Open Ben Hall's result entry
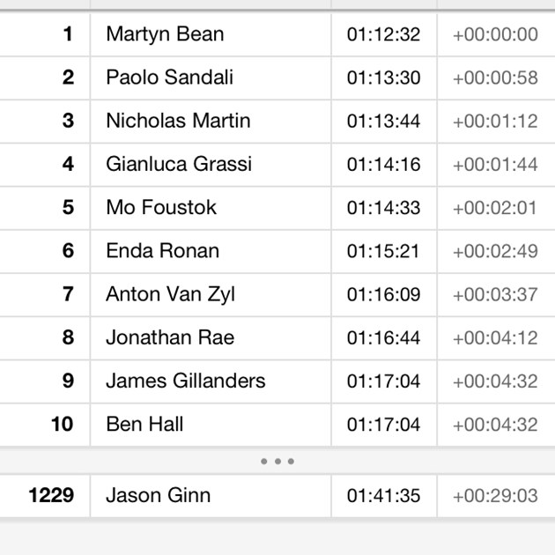The height and width of the screenshot is (555, 555). click(x=144, y=424)
